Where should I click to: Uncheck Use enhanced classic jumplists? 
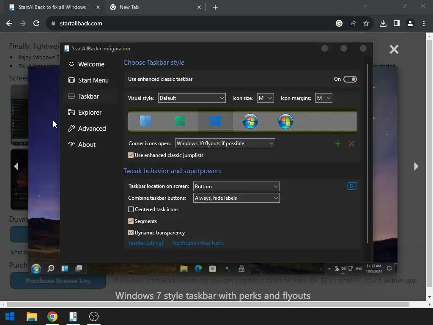131,155
